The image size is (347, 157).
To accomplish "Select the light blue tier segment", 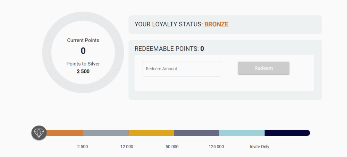I will [242, 133].
